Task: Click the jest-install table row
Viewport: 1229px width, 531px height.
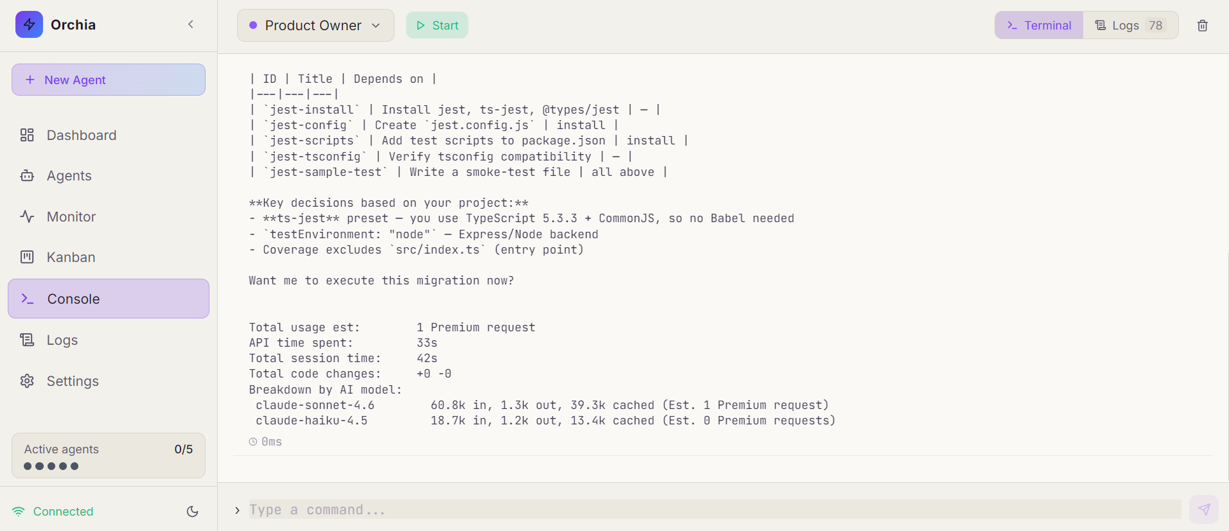Action: [x=455, y=110]
